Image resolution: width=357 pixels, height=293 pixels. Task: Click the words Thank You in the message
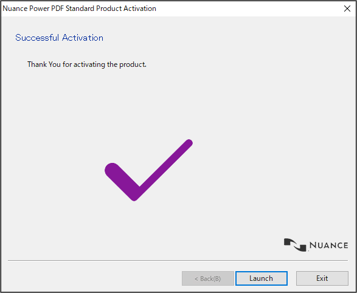(x=44, y=64)
